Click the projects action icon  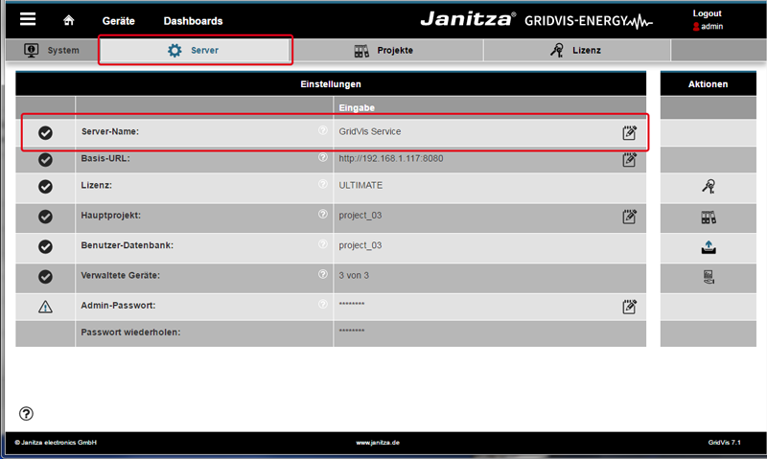click(x=709, y=218)
